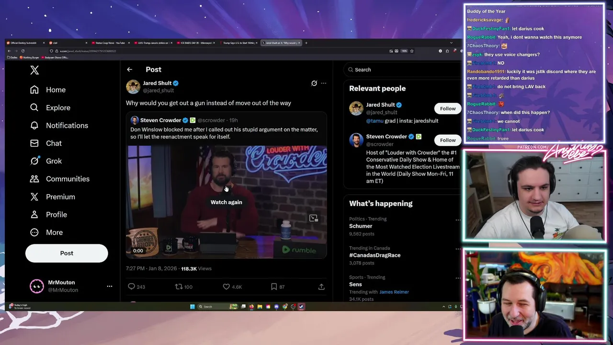The height and width of the screenshot is (345, 613).
Task: Open the #CanadasDragRace trending topic
Action: tap(375, 255)
